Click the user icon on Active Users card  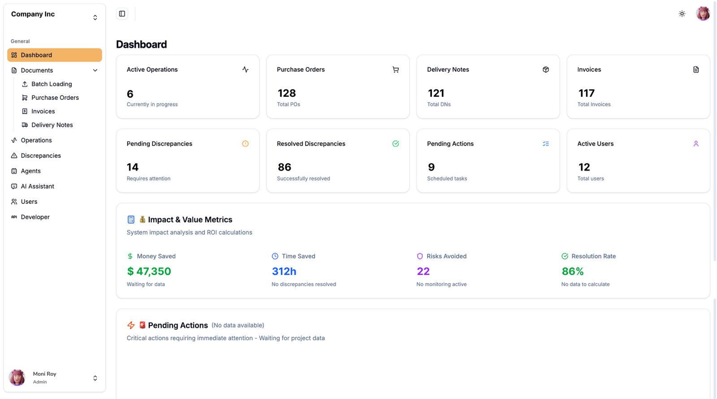(x=695, y=144)
